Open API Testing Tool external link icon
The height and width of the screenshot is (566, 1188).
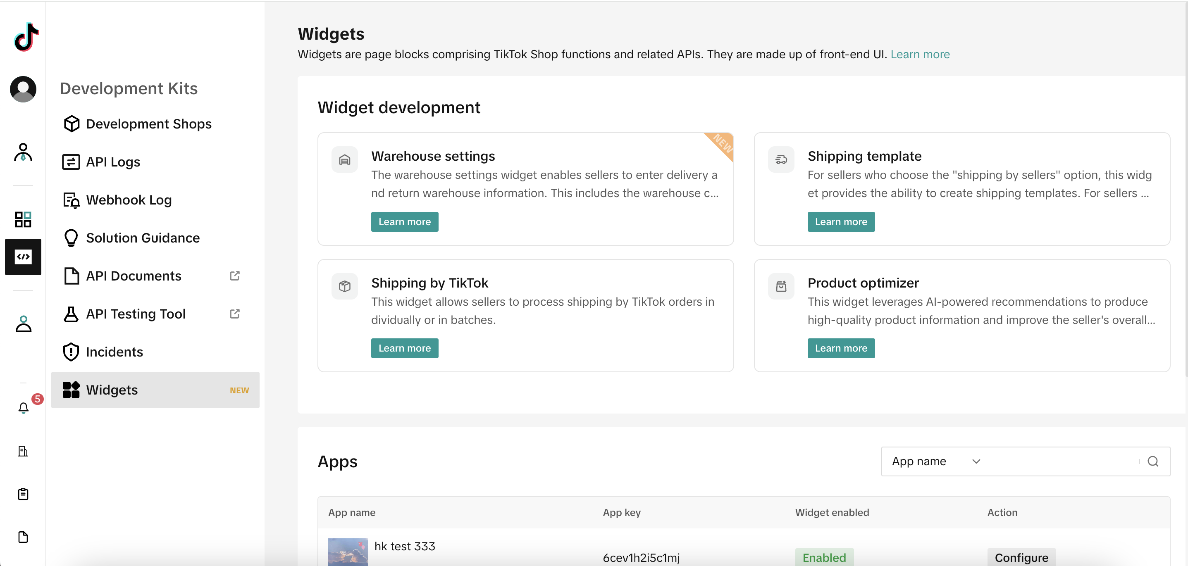tap(235, 314)
